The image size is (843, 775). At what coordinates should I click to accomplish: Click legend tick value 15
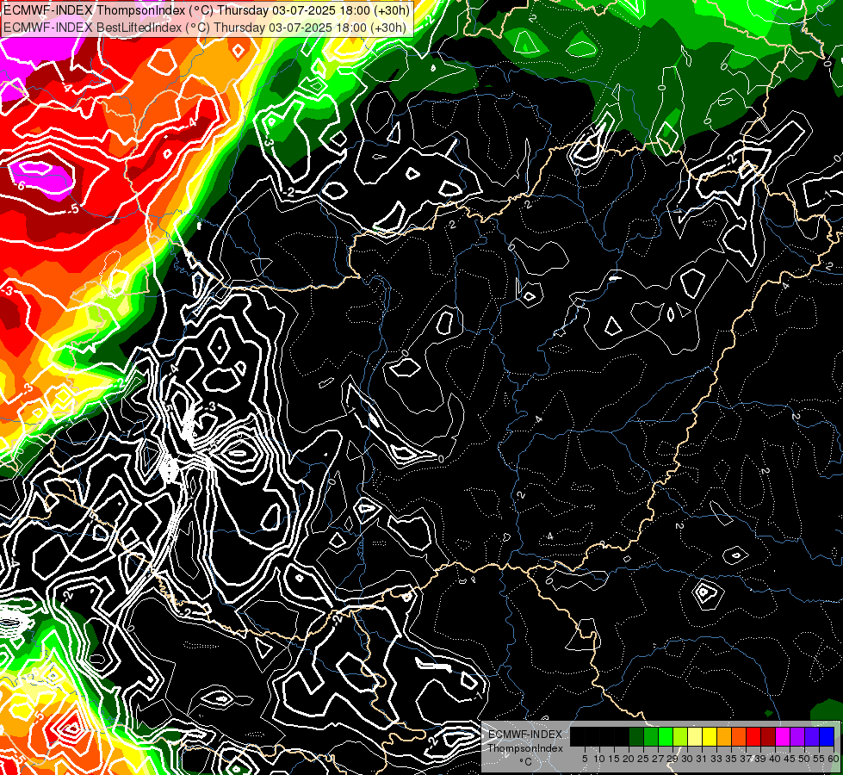pos(615,759)
